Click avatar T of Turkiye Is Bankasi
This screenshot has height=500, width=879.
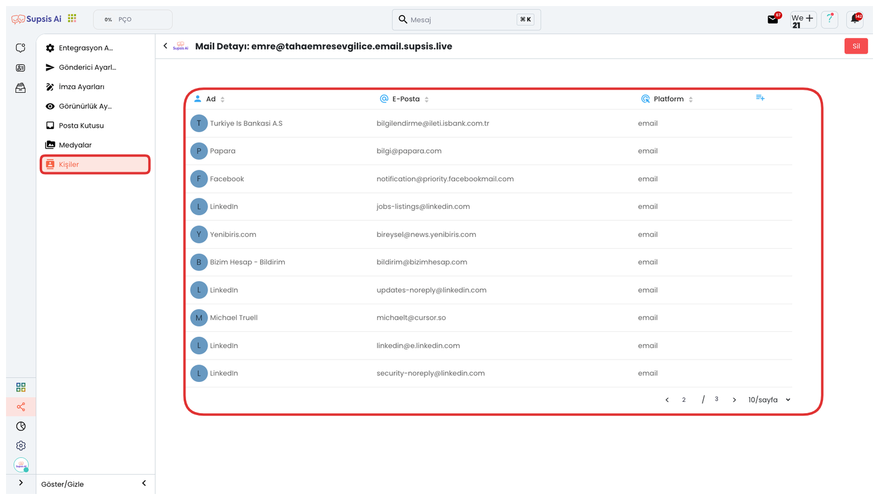199,123
